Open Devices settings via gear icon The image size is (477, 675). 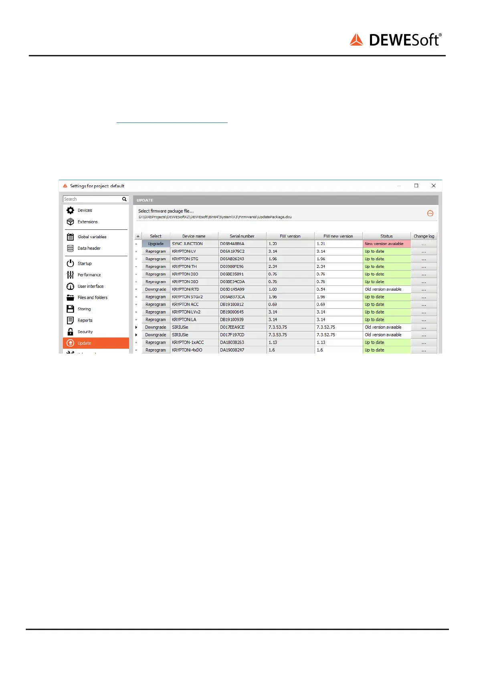71,210
